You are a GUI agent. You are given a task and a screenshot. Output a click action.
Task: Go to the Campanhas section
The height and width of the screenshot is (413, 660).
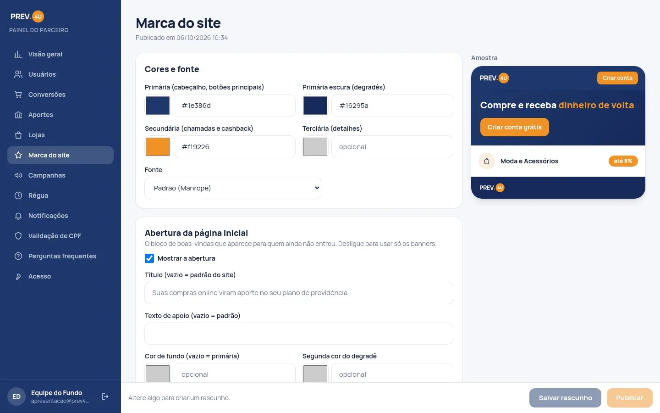pyautogui.click(x=60, y=175)
